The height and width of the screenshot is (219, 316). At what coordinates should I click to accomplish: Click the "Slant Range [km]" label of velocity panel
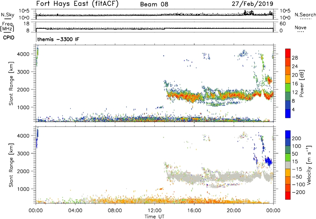tap(11, 165)
